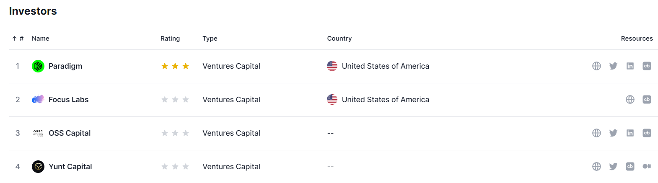
Task: Click the Yunt Capital logo thumbnail
Action: coord(38,167)
